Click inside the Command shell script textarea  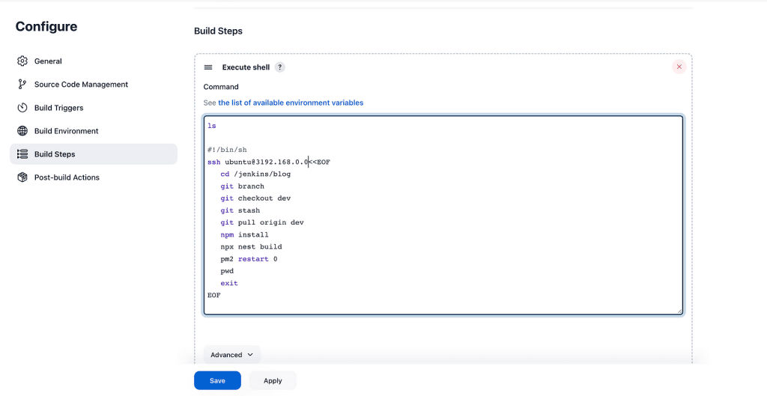tap(443, 215)
